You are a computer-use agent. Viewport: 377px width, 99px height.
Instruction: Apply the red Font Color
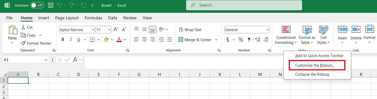pyautogui.click(x=119, y=40)
